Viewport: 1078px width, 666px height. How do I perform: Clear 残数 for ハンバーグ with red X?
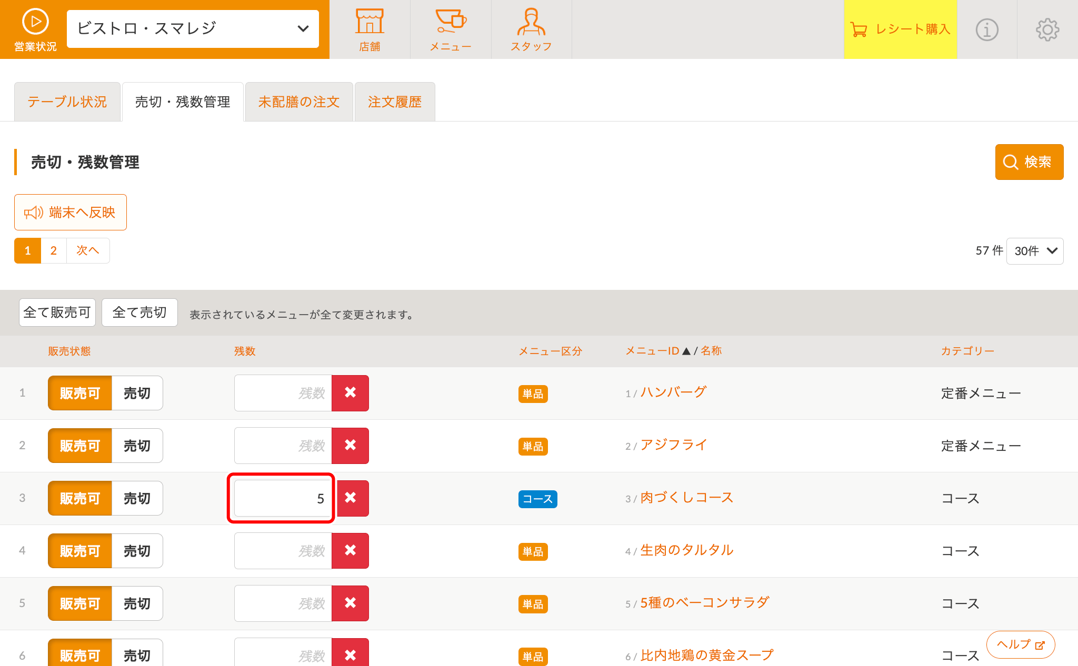point(351,393)
